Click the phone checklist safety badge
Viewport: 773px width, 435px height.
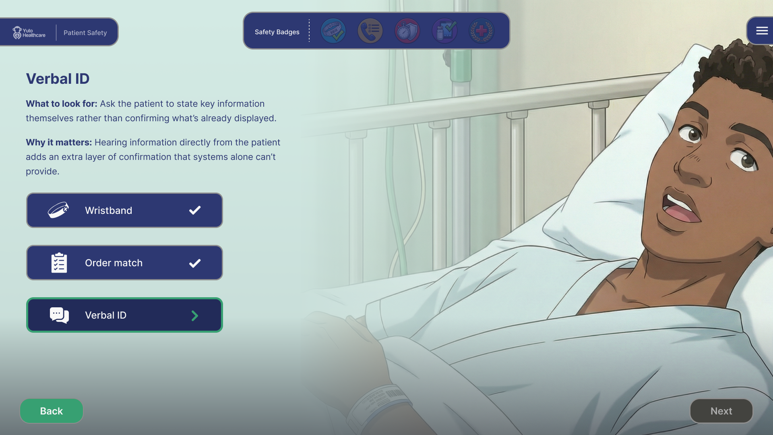(x=370, y=31)
